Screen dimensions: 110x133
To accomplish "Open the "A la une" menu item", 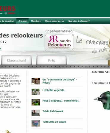I will [23, 21].
